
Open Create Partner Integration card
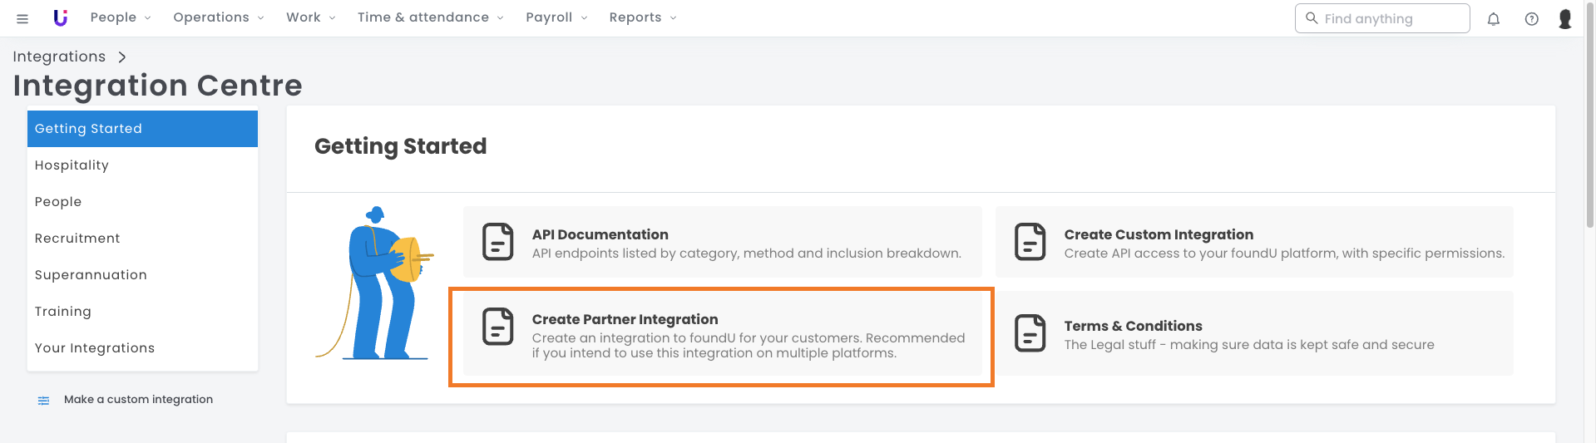tap(721, 336)
